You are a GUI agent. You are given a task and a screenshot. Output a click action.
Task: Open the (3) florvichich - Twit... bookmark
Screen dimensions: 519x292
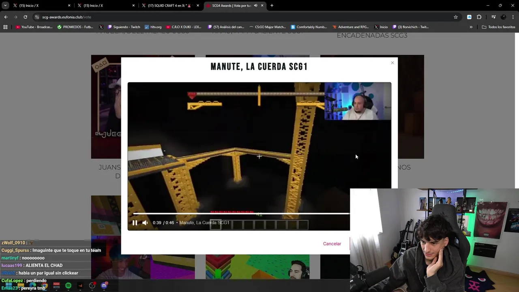coord(410,27)
